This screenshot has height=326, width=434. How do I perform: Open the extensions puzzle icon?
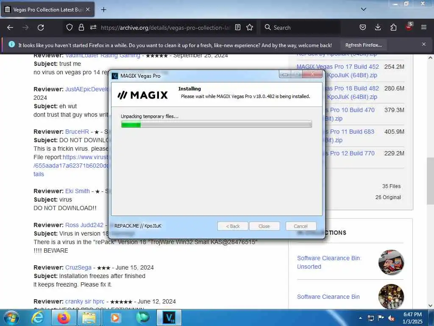(x=393, y=27)
